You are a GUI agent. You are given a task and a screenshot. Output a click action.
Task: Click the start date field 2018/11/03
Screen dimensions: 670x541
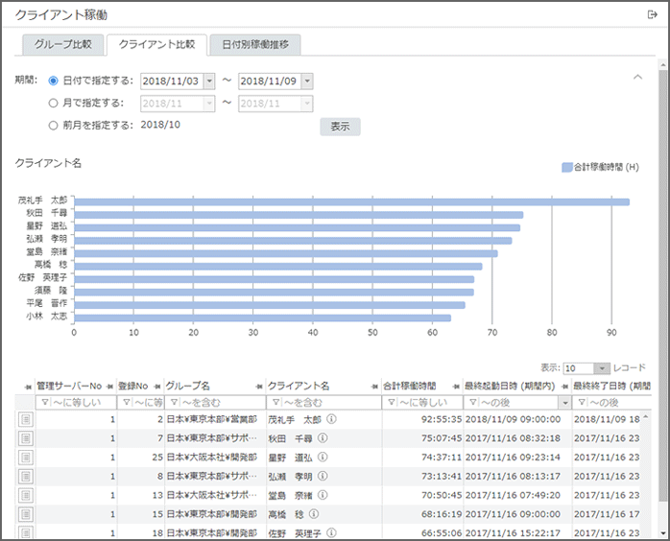173,82
